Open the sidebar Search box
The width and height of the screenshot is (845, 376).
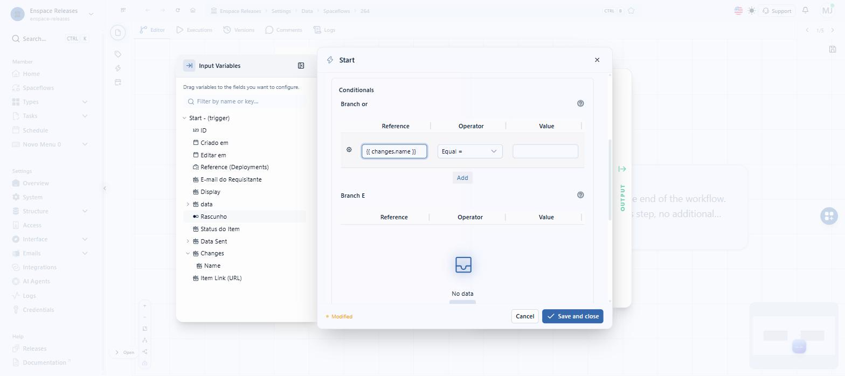(x=50, y=39)
